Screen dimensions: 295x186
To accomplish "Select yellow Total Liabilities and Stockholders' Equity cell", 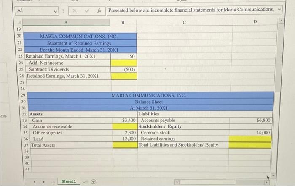I will click(x=250, y=145).
